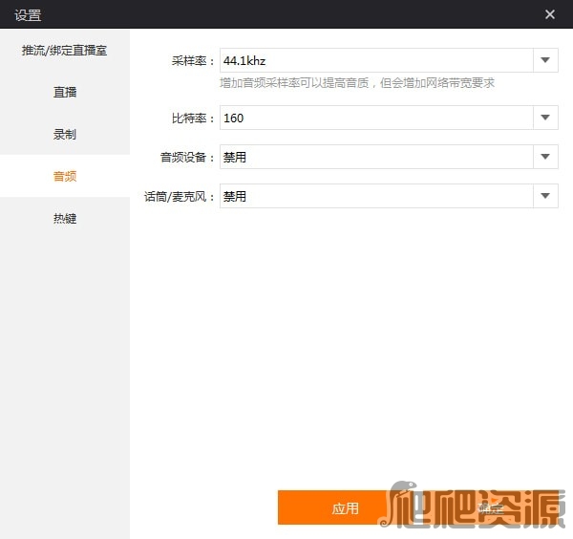Expand the 音频设备 dropdown arrow
The image size is (573, 539).
(x=545, y=157)
